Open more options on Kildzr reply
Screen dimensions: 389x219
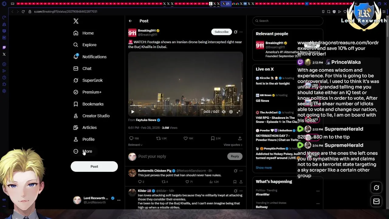[241, 191]
